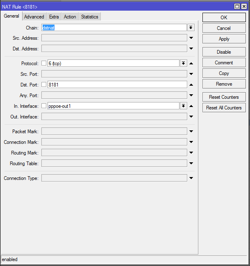Toggle the Protocol negate checkbox
The width and height of the screenshot is (250, 266).
44,63
